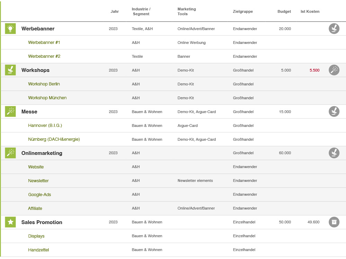Click the archive icon on Sales Promotion row
346x259 pixels.
coord(334,222)
